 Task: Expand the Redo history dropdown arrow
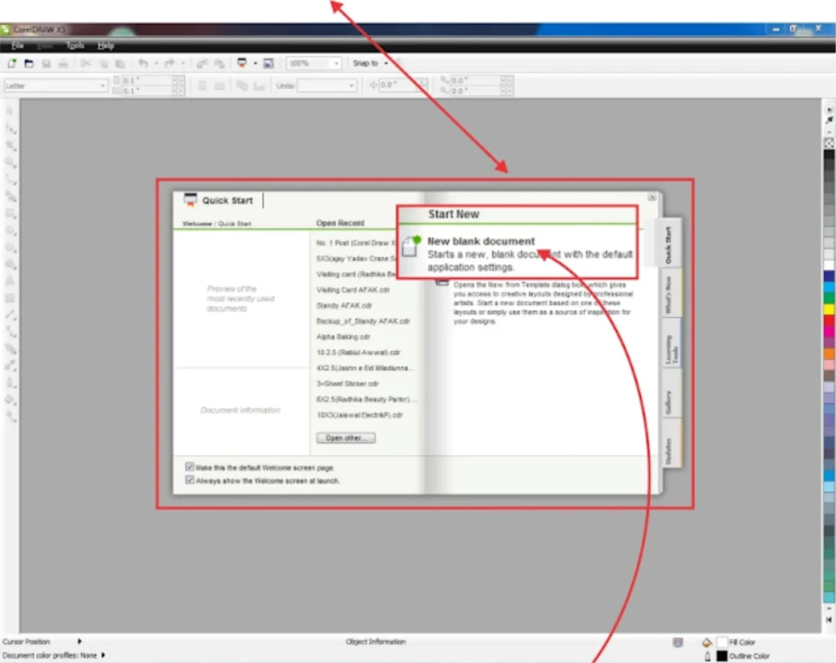click(183, 64)
